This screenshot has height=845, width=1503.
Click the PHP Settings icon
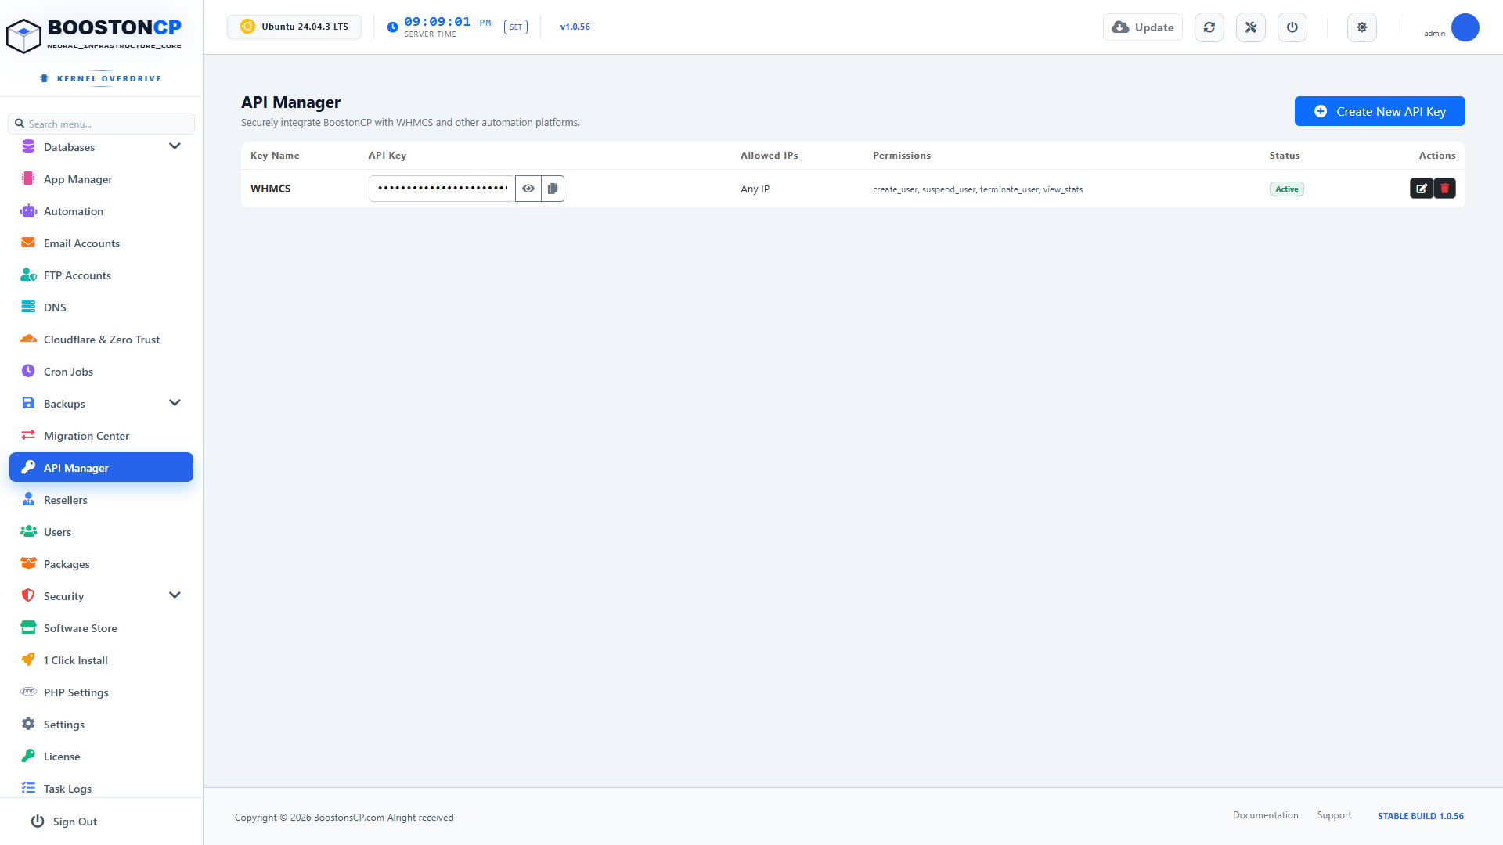pos(28,692)
